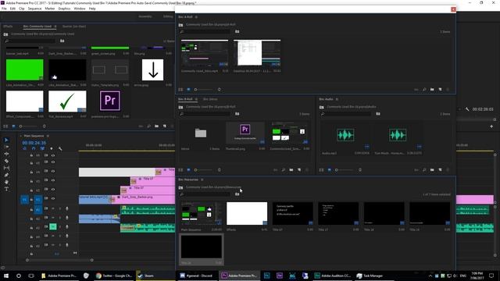The width and height of the screenshot is (500, 281).
Task: Click the A-Roll bin search field
Action: click(205, 31)
